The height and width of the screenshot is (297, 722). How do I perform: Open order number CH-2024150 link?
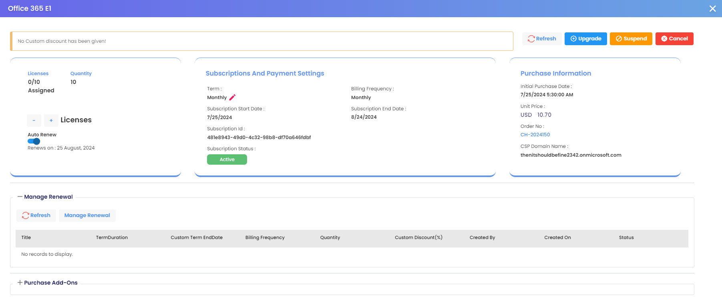click(x=535, y=135)
